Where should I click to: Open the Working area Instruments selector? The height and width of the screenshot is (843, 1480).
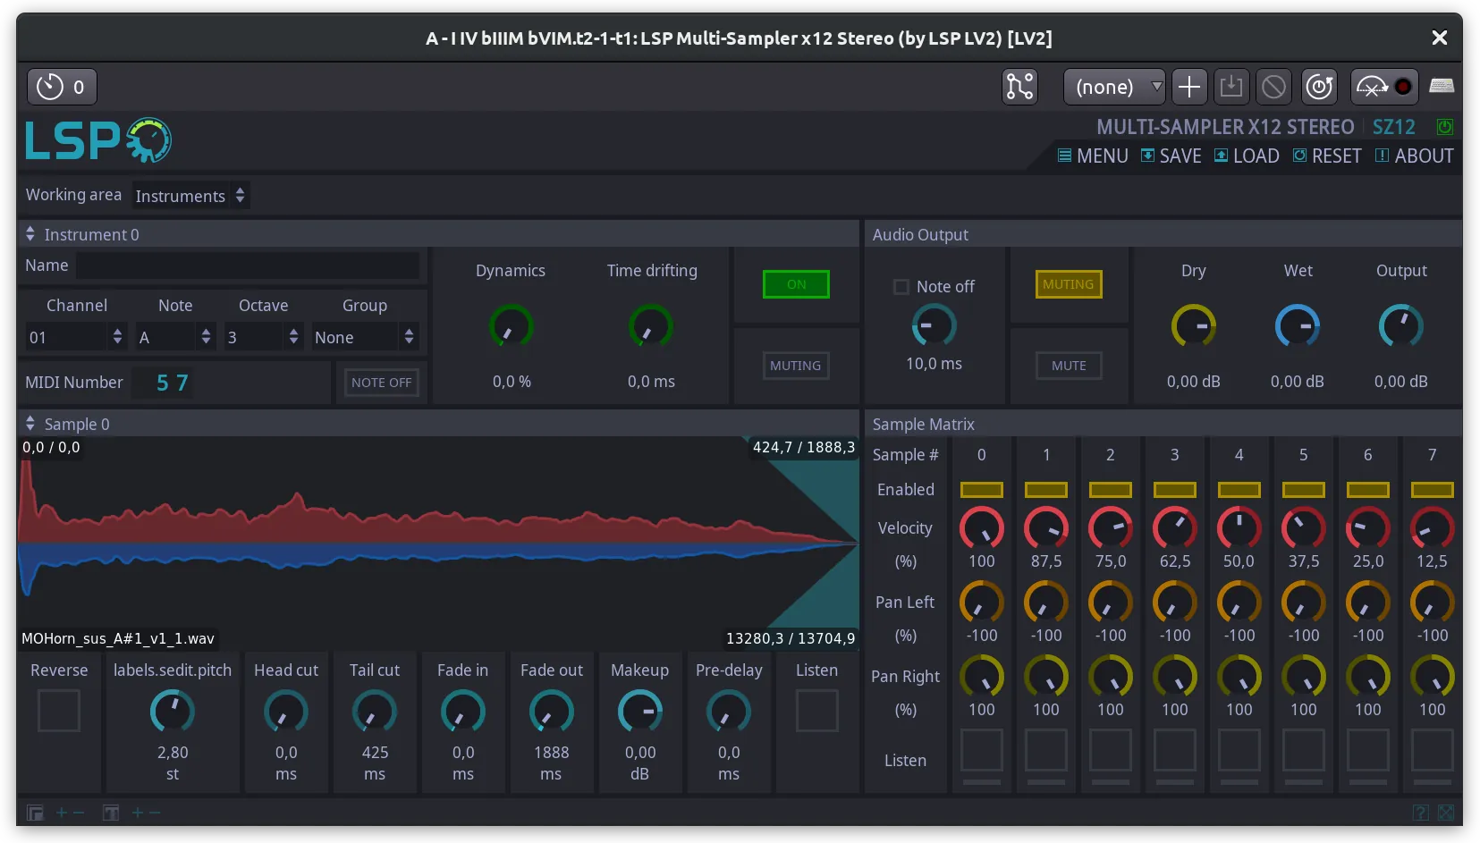pyautogui.click(x=190, y=196)
